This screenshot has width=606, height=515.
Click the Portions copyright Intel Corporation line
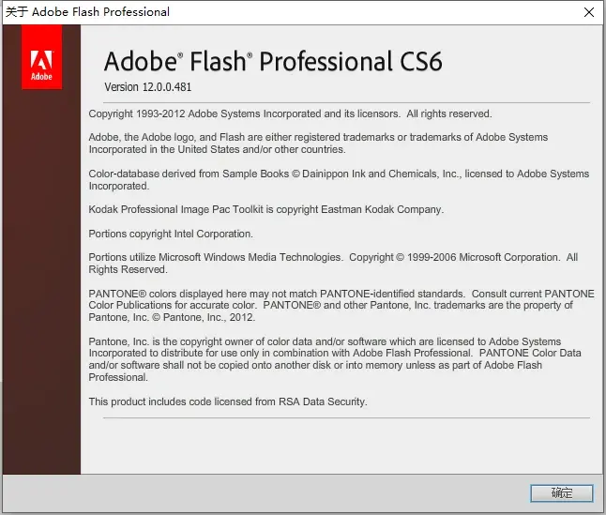pos(171,234)
